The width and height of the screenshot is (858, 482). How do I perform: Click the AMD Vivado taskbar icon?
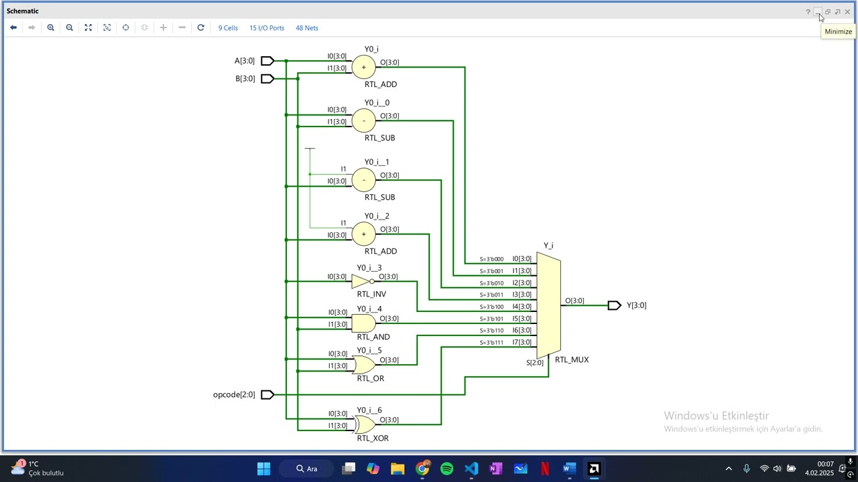(x=594, y=469)
